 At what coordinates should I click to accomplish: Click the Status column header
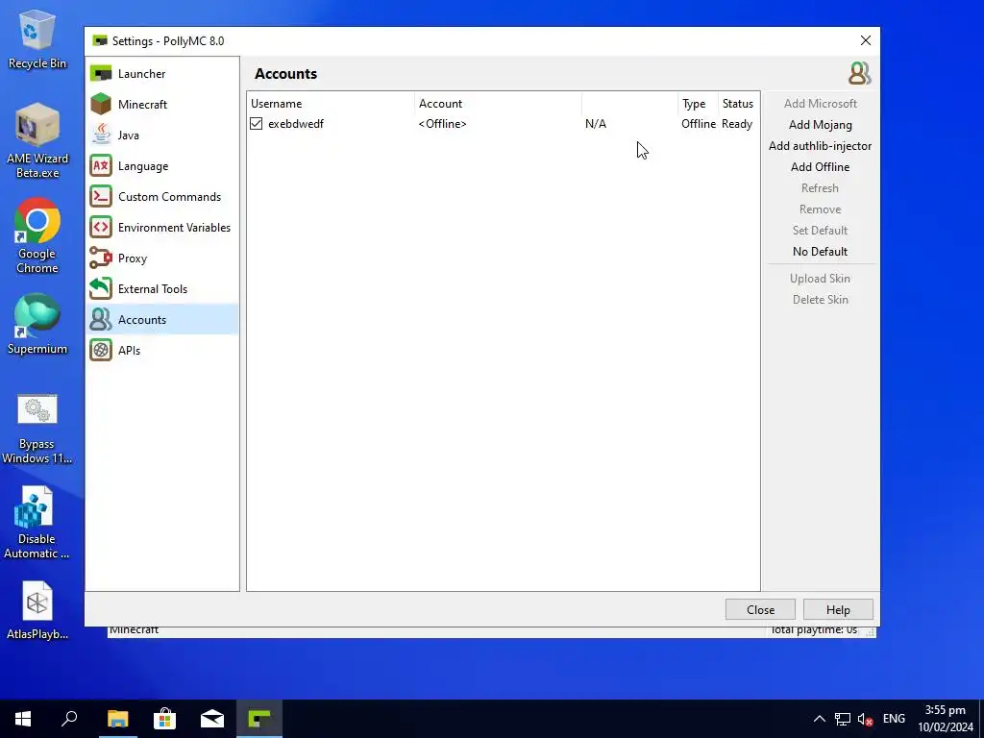pos(738,104)
